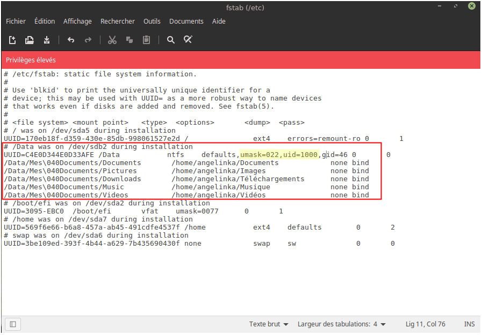Click on /home/angelinka/Musique path
The image size is (482, 335).
point(221,187)
